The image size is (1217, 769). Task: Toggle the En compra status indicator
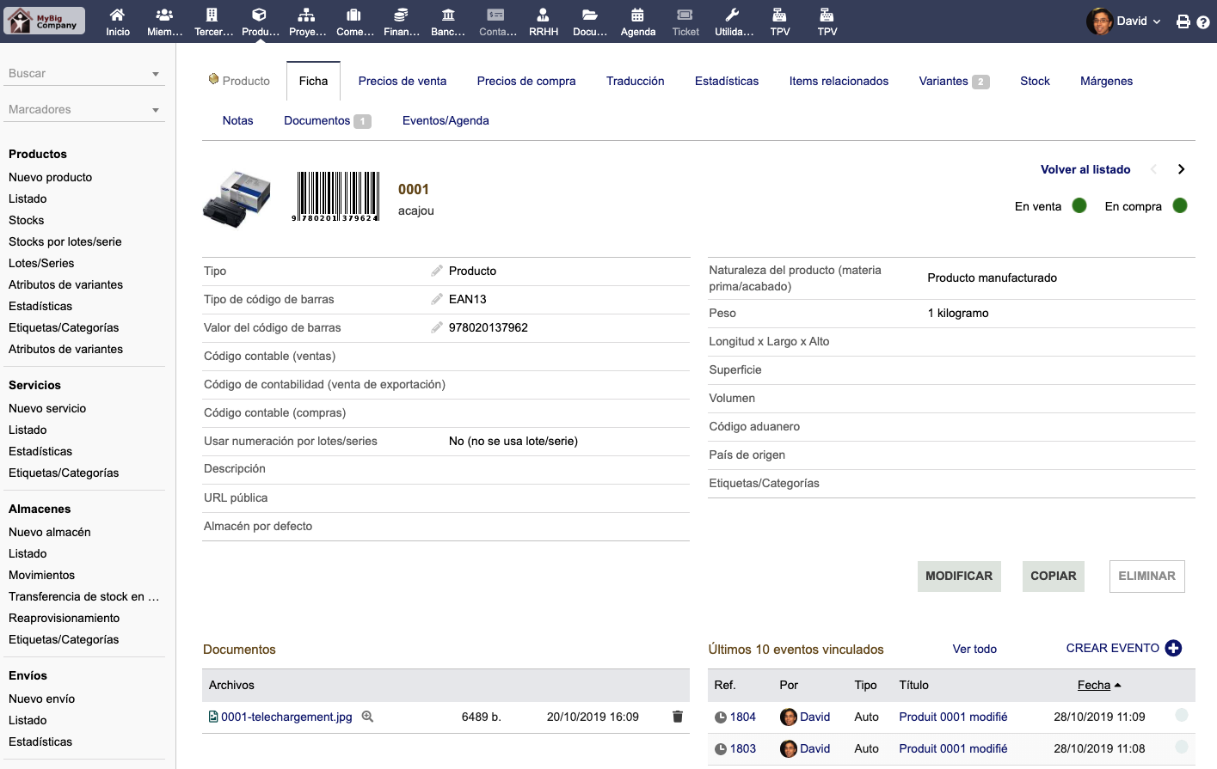click(x=1180, y=205)
